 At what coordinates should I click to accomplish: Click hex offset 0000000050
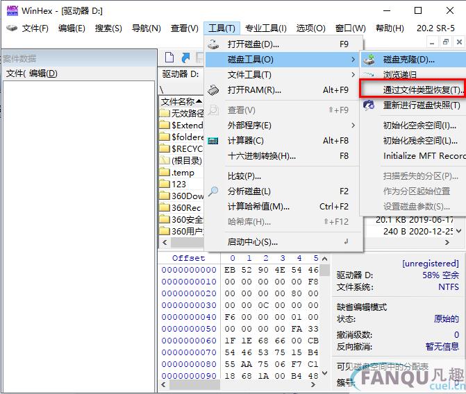[x=189, y=329]
